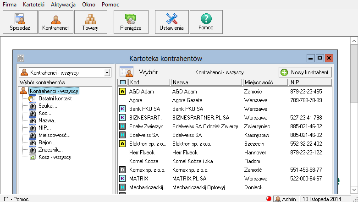
Task: Open Ustawienia settings tools
Action: (172, 22)
